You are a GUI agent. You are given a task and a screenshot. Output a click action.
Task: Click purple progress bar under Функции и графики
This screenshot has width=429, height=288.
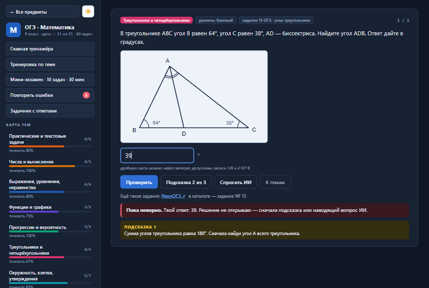pyautogui.click(x=34, y=212)
